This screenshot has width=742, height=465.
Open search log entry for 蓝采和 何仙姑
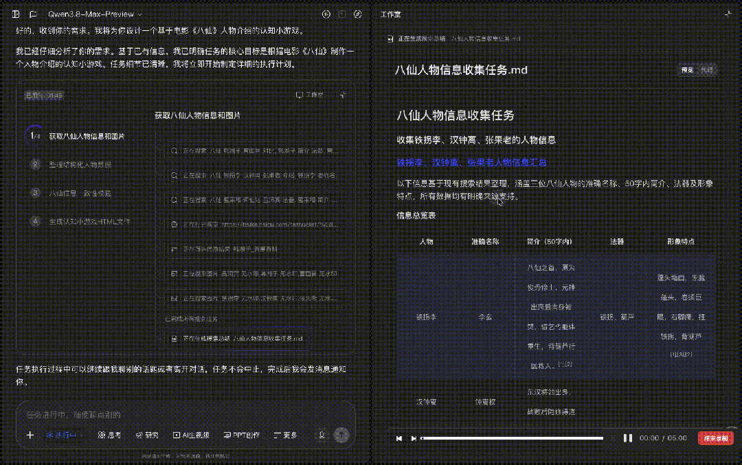click(254, 200)
